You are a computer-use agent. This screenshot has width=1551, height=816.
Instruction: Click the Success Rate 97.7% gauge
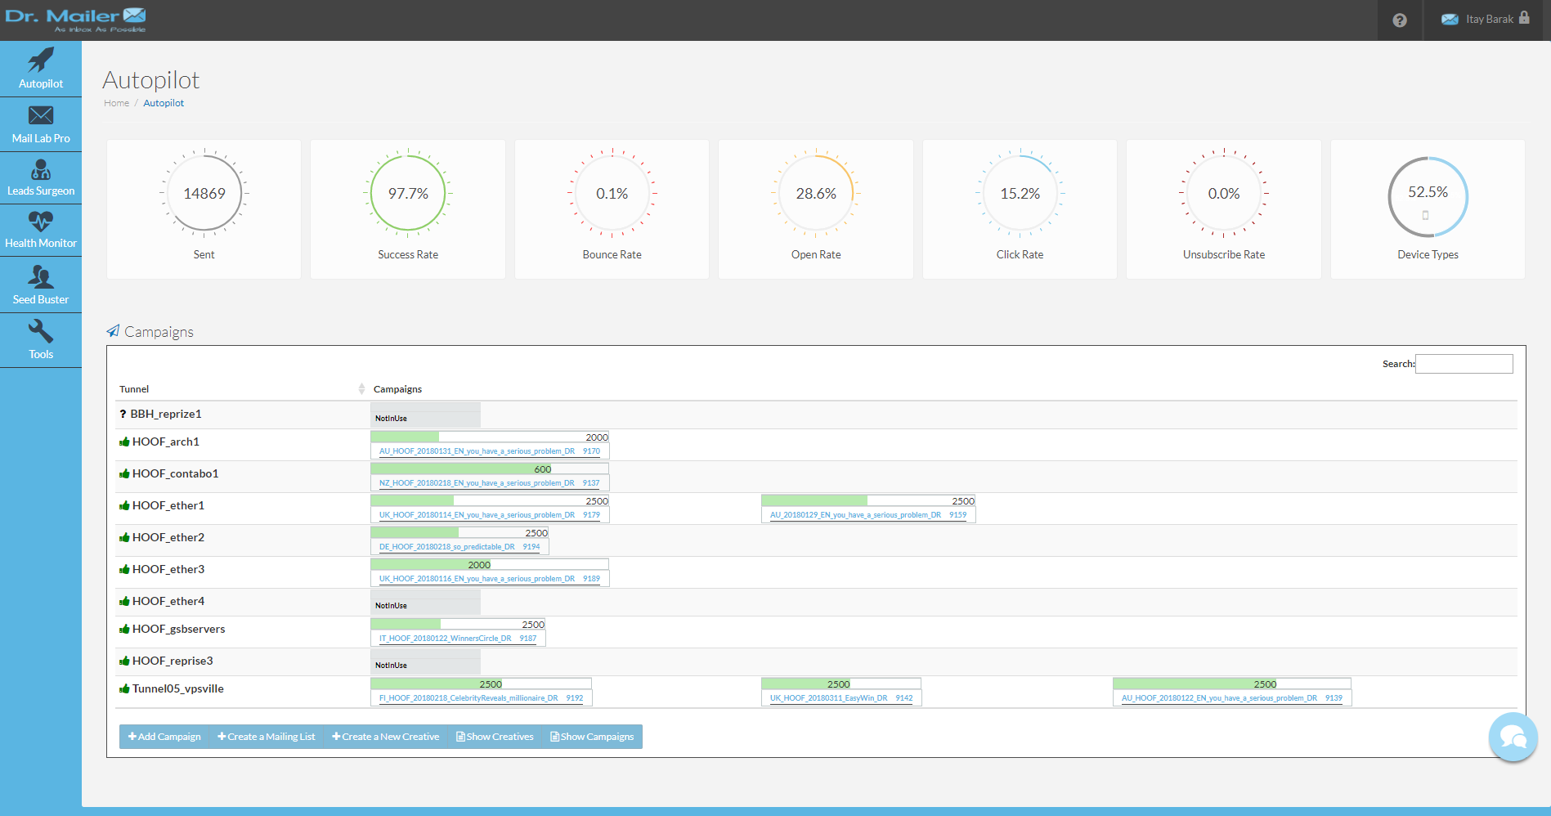pos(408,194)
